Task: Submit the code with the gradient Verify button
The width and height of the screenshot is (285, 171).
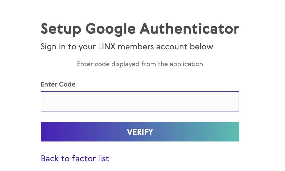Action: click(x=140, y=132)
